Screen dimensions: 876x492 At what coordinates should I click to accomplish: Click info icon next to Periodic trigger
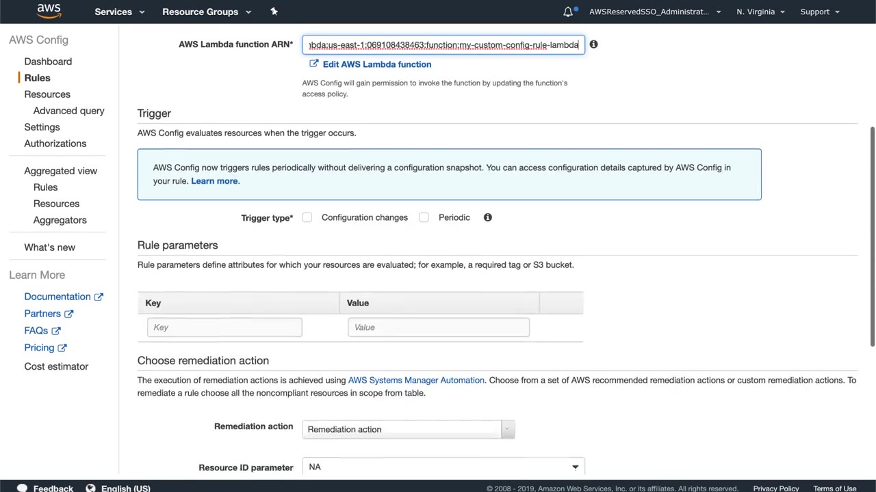point(488,217)
